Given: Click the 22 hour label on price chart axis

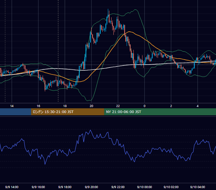Looking at the screenshot, I should pos(118,106).
